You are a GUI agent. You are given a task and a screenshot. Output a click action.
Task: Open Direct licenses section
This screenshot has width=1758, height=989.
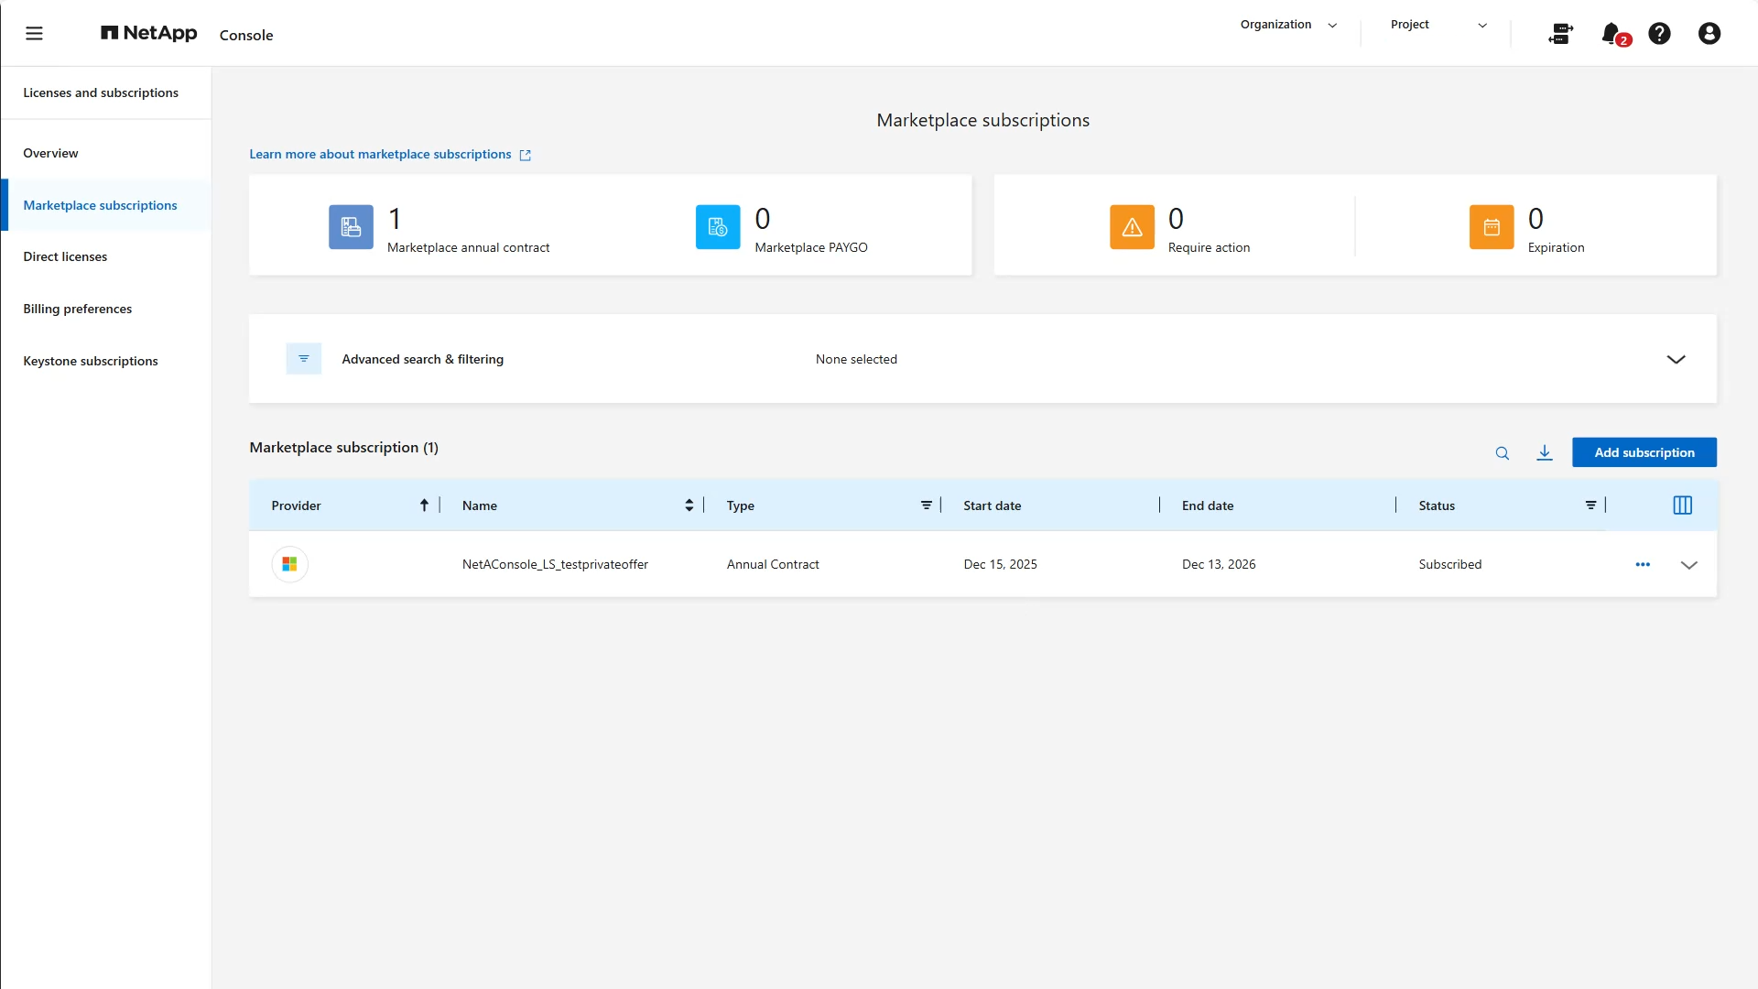[x=65, y=257]
